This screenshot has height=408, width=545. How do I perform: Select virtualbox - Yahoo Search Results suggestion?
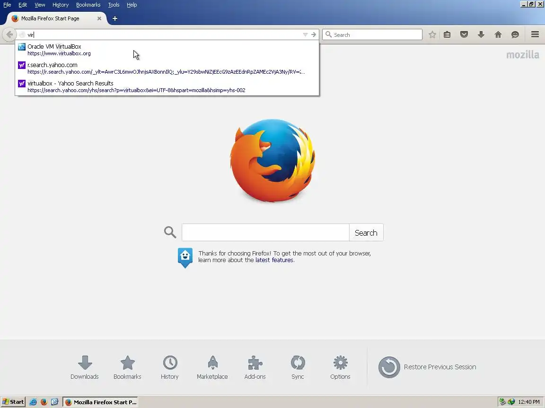click(167, 86)
